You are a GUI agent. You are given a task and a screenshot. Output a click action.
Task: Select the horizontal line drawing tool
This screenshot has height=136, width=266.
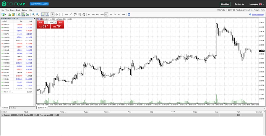pos(66,14)
